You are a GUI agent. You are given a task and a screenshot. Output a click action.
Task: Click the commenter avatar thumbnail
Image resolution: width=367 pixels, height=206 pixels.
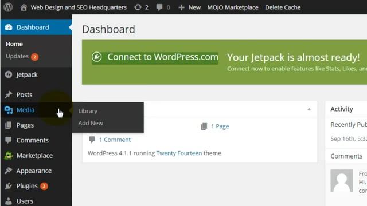pyautogui.click(x=342, y=181)
